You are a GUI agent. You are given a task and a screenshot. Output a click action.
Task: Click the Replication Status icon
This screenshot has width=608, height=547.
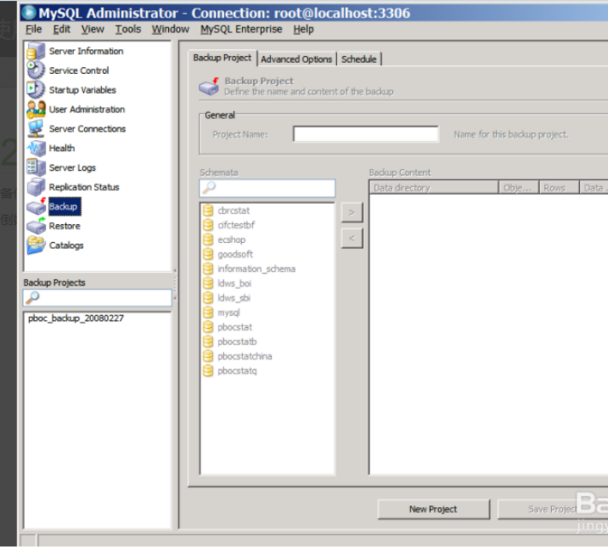pos(36,187)
